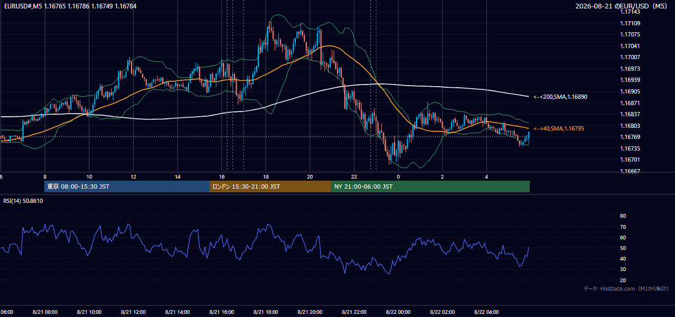Click price axis value 1.16905

[630, 91]
